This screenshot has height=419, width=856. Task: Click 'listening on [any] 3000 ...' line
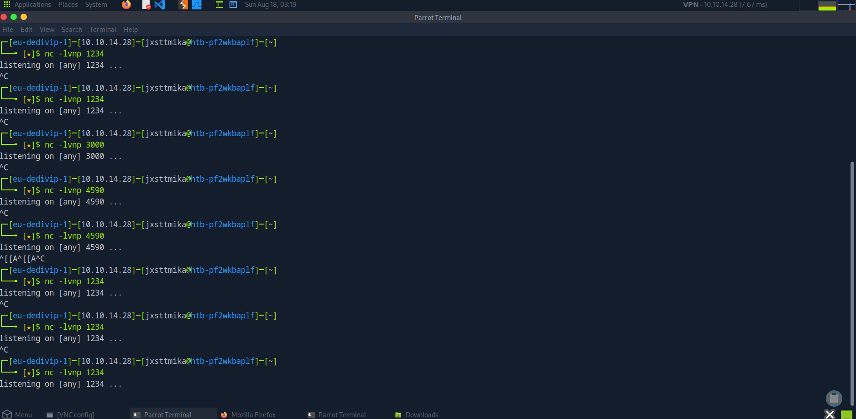pyautogui.click(x=61, y=156)
